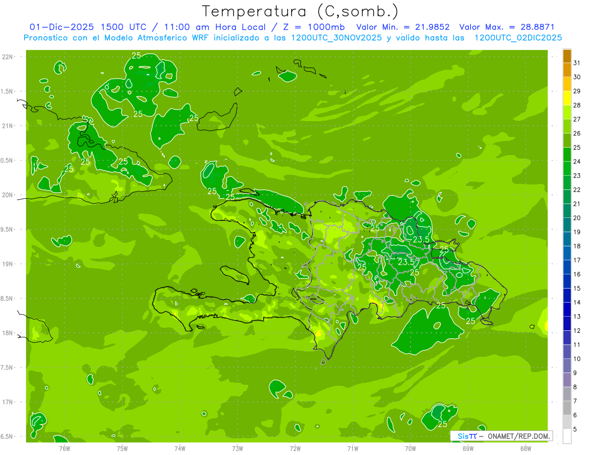Click the "Valor Min. = 21.9852" value
The width and height of the screenshot is (590, 455).
coord(403,27)
